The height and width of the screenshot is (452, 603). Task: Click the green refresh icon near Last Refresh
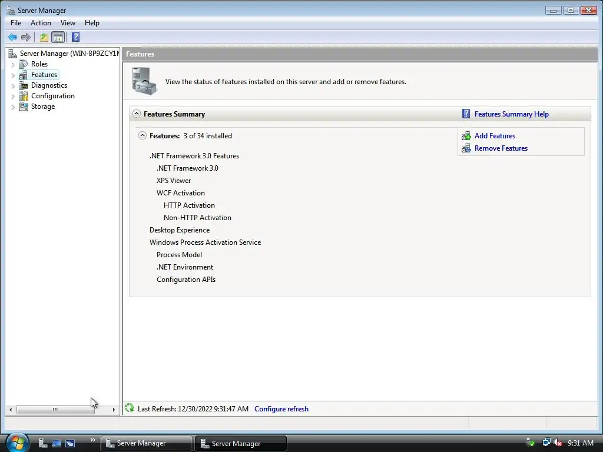pos(129,408)
